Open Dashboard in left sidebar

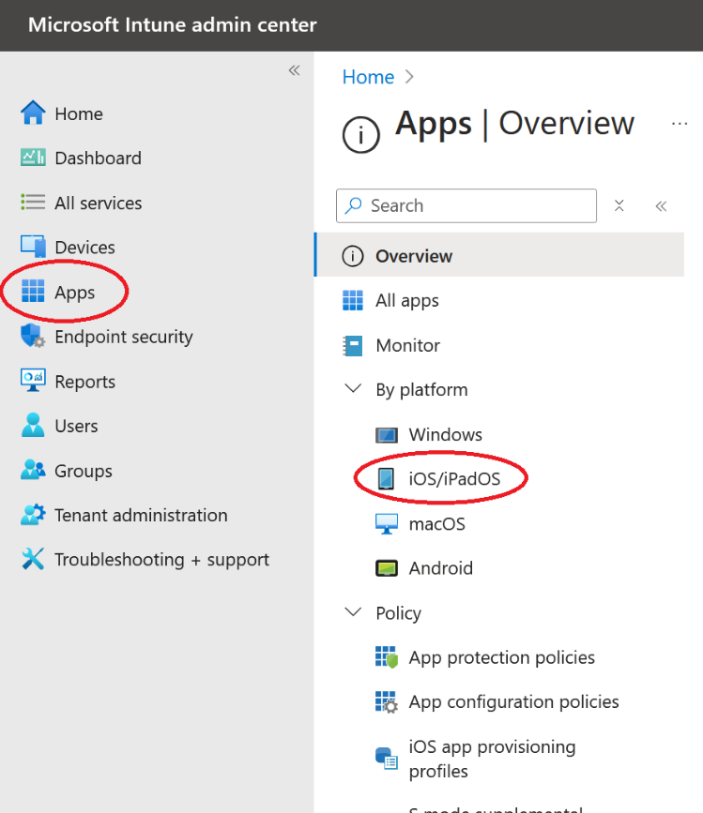tap(98, 158)
